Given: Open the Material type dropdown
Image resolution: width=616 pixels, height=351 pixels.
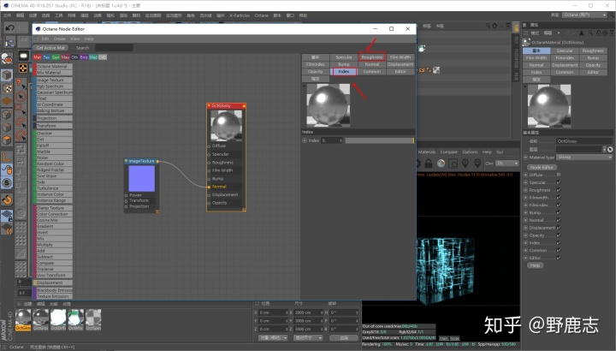Looking at the screenshot, I should point(584,158).
